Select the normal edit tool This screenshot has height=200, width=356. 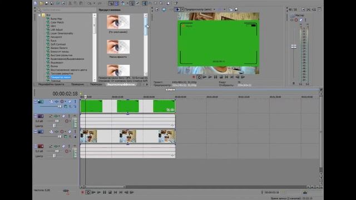click(145, 3)
